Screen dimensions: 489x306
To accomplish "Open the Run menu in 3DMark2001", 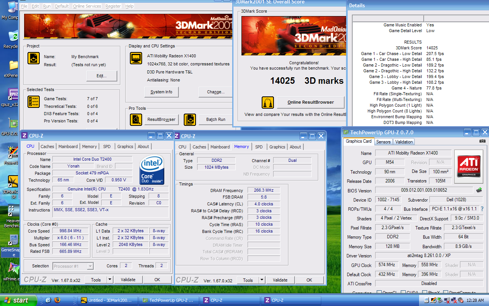I will point(47,6).
